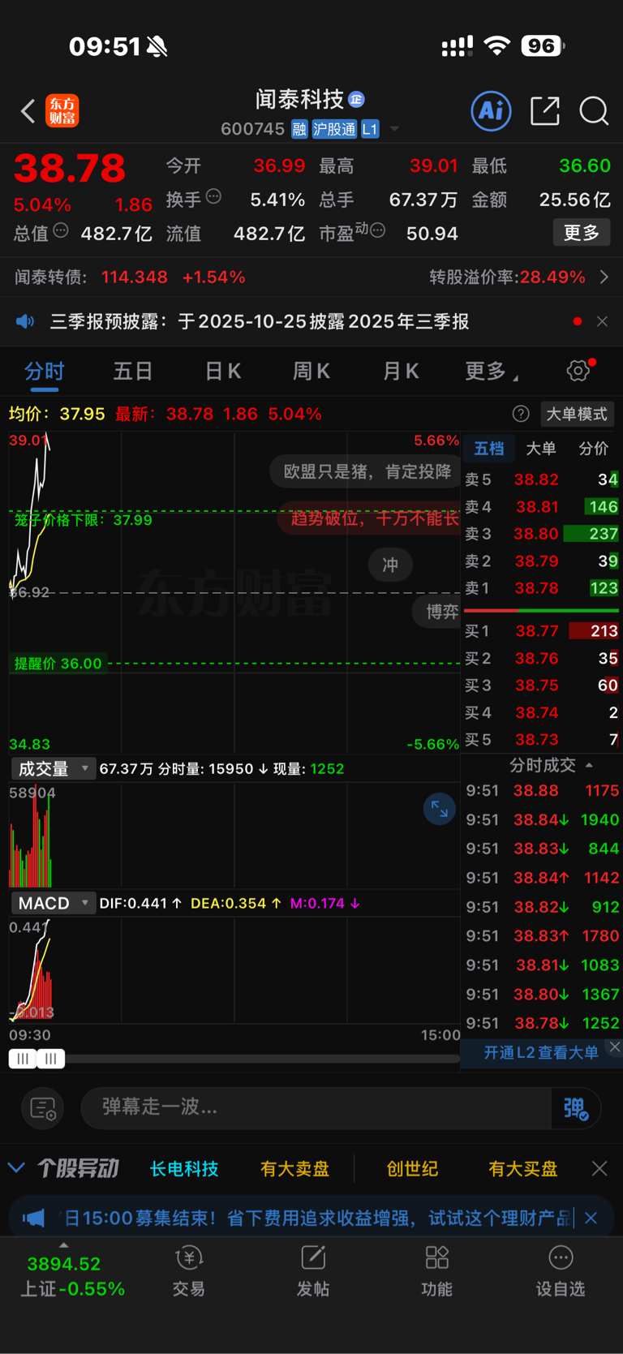Select the 大单 tab
This screenshot has height=1354, width=623.
(541, 448)
